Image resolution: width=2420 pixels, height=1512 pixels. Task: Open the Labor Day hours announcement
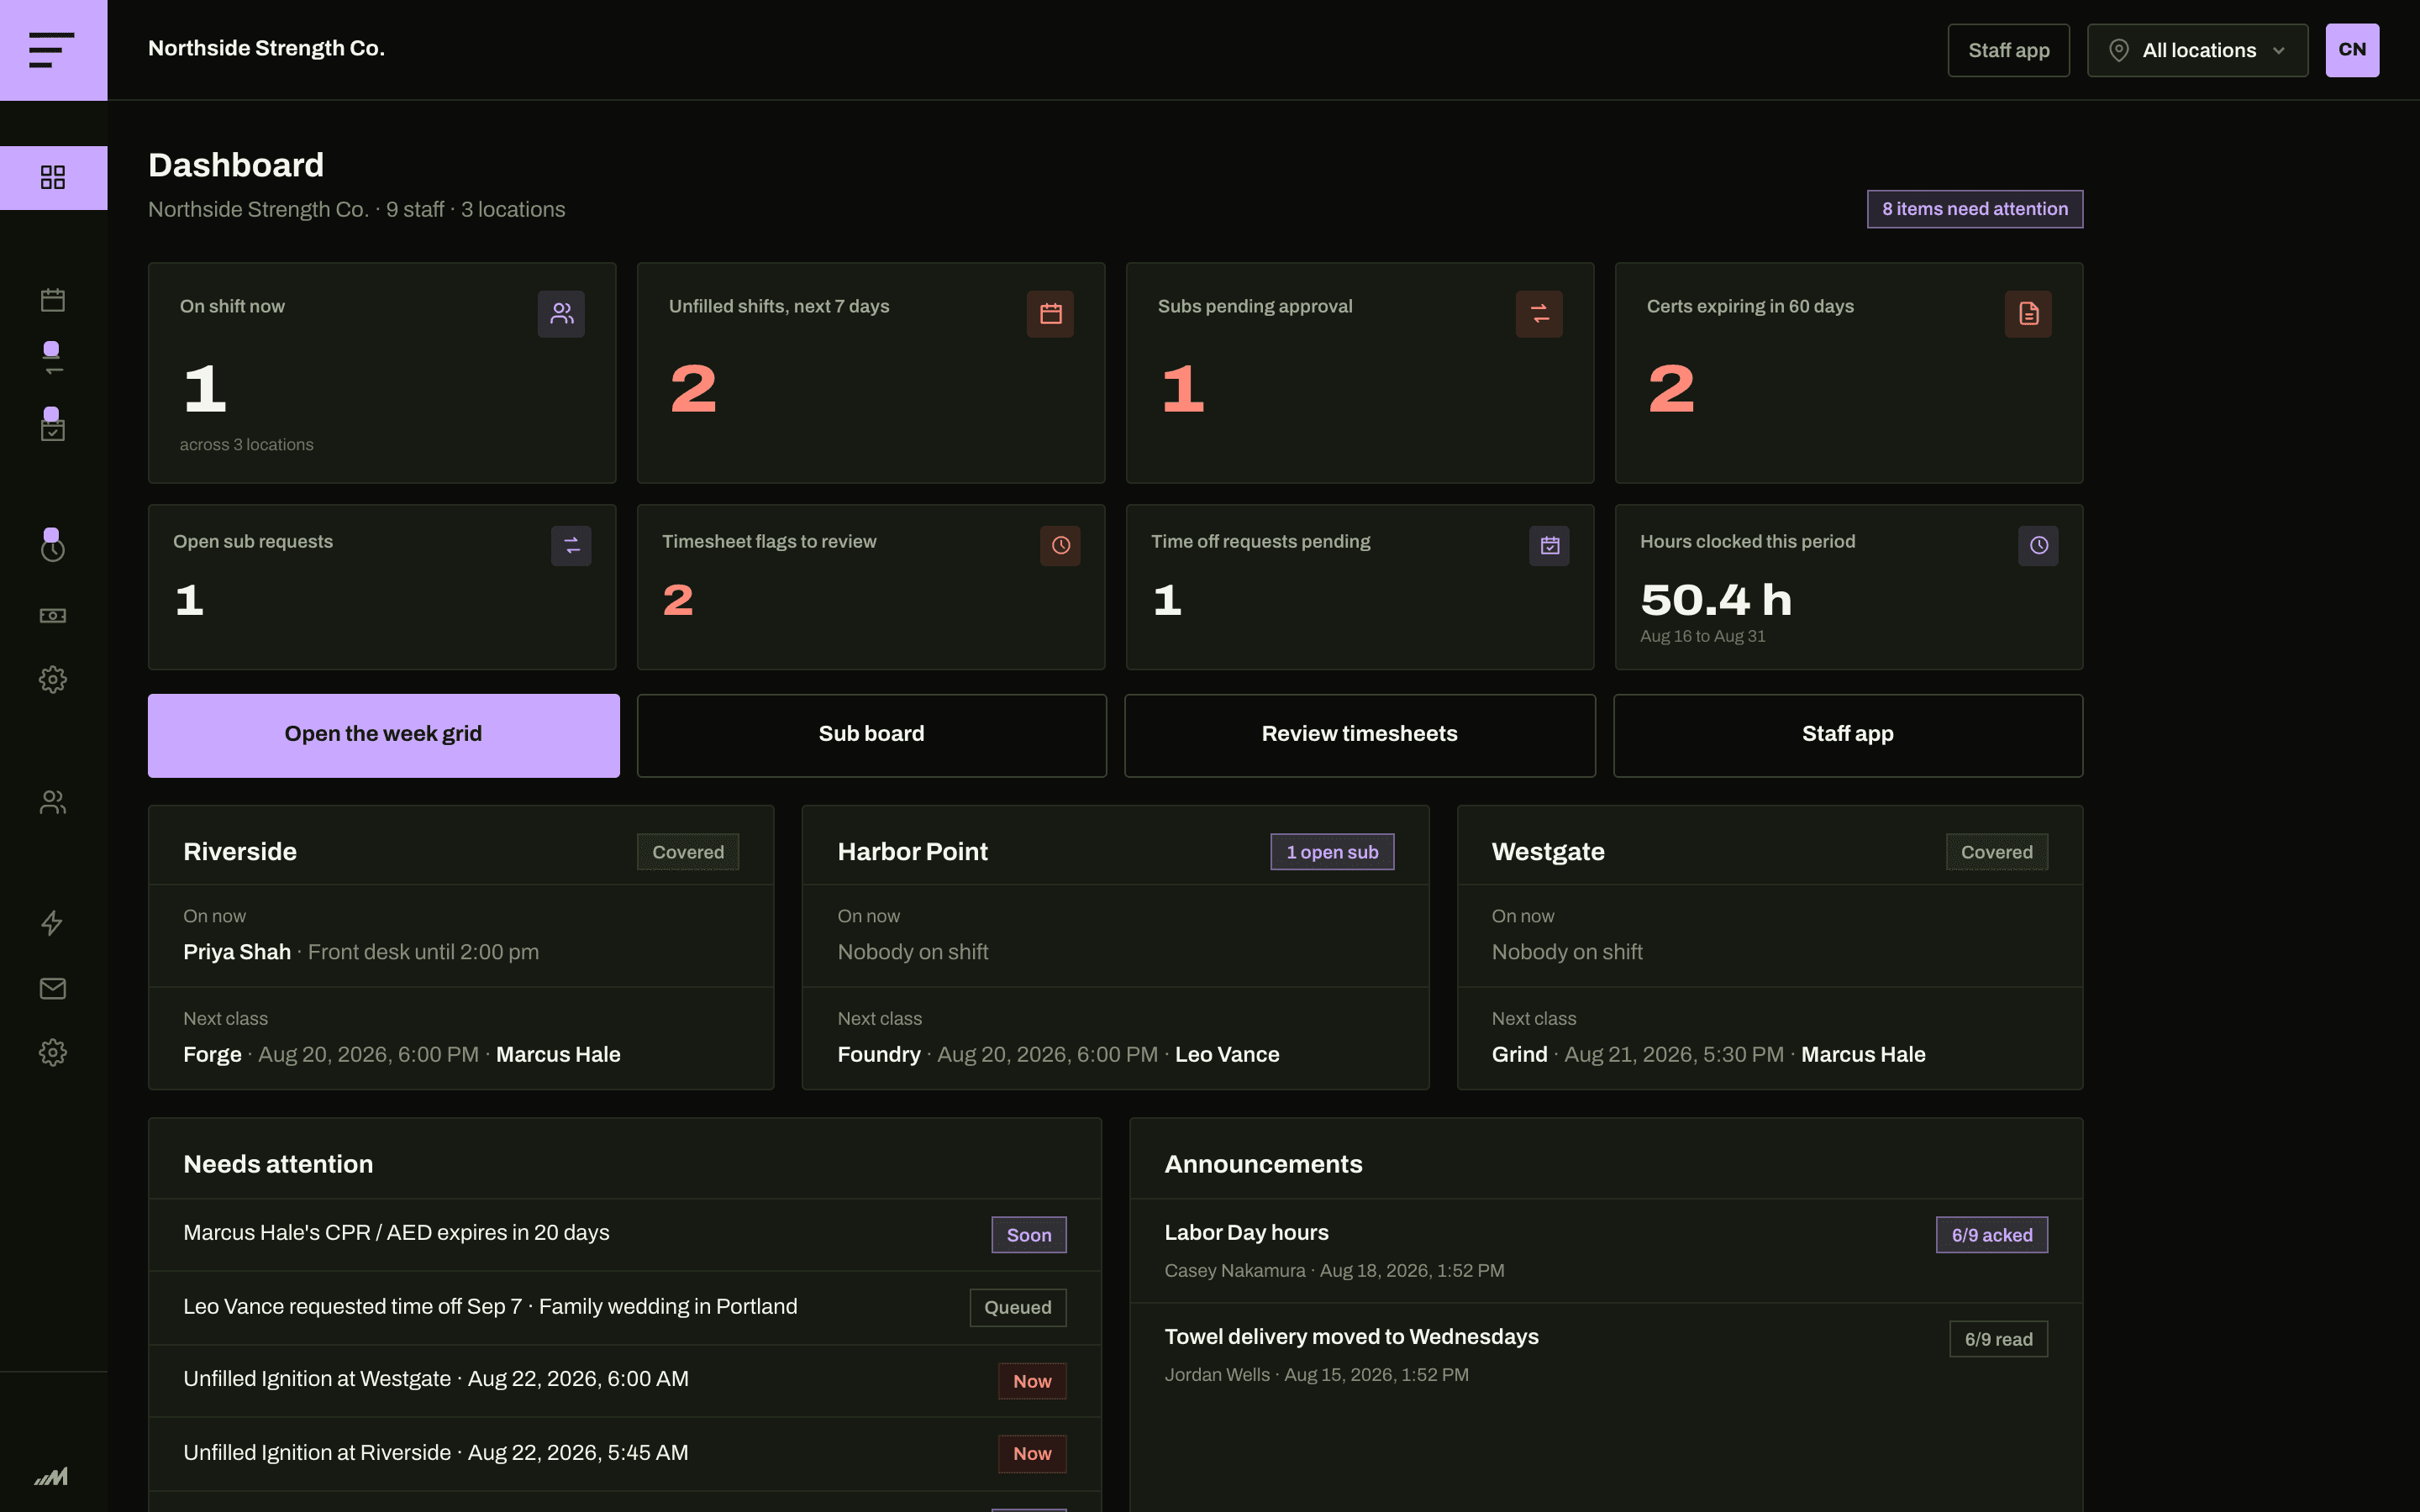pos(1606,1250)
